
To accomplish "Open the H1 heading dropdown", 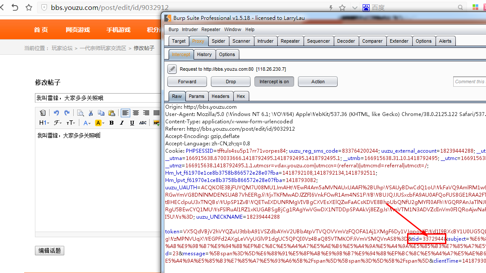I will coord(44,123).
